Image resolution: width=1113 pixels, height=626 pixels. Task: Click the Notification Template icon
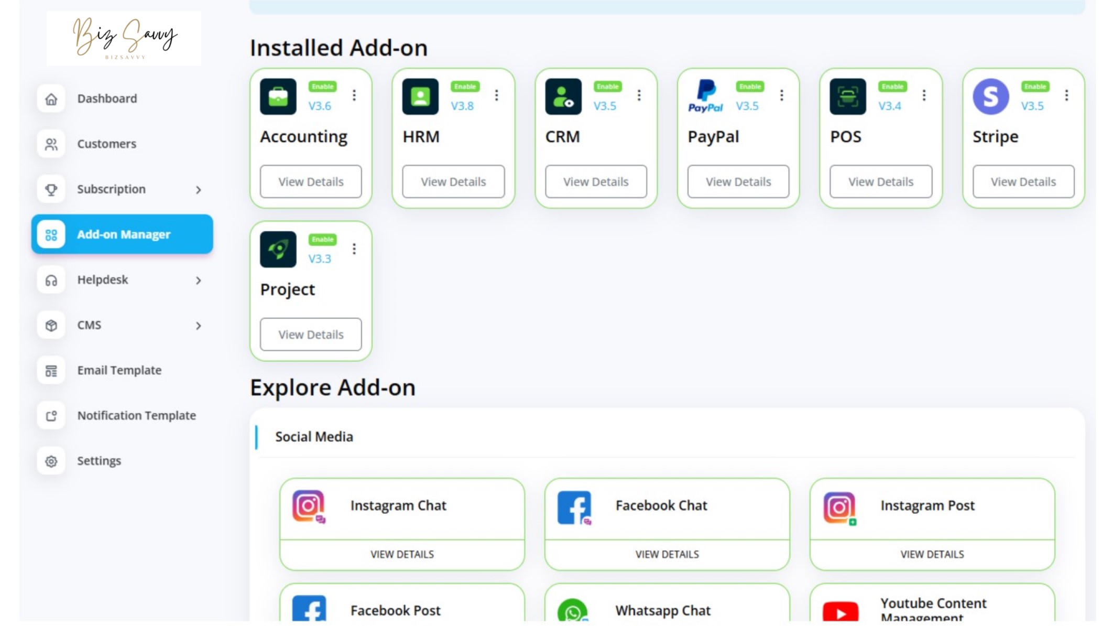tap(51, 416)
